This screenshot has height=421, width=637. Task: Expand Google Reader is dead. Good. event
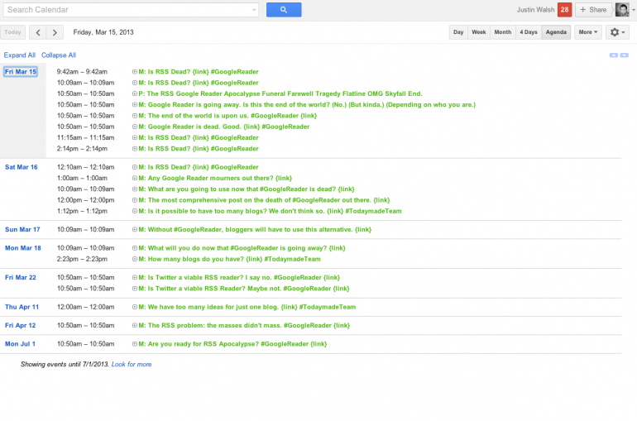(x=135, y=127)
